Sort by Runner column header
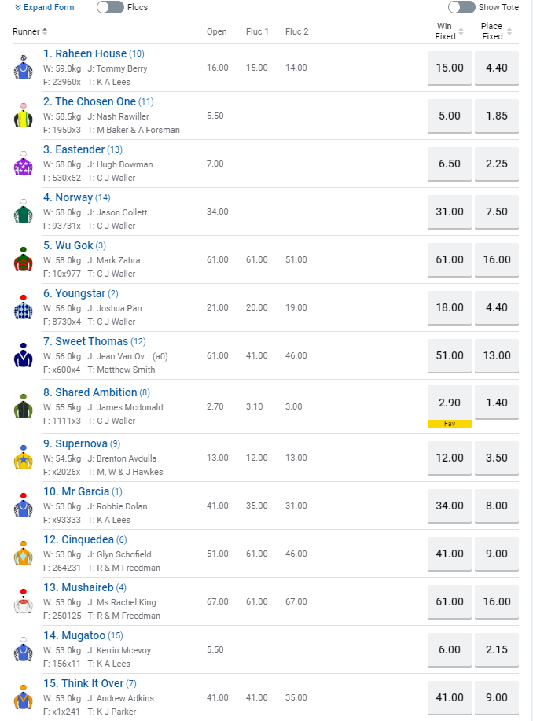533x721 pixels. pyautogui.click(x=30, y=31)
